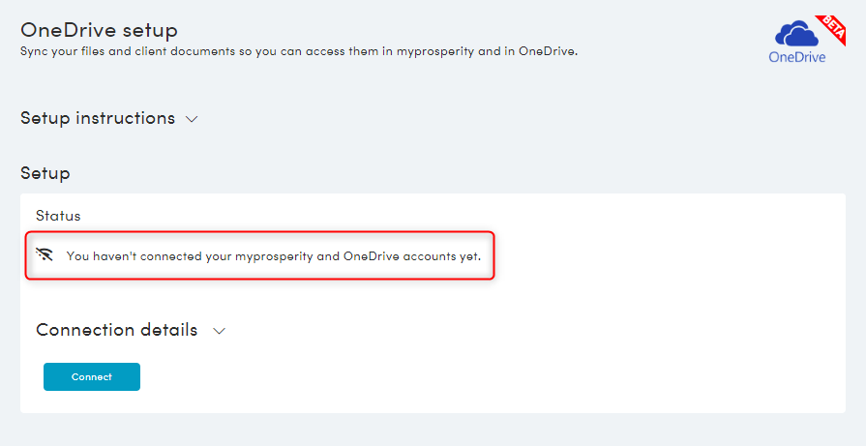866x446 pixels.
Task: Click the blue OneDrive cloud icon
Action: [796, 34]
